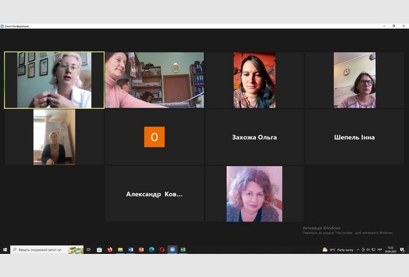
Task: Click the orange 'O' avatar participant tile
Action: 154,137
